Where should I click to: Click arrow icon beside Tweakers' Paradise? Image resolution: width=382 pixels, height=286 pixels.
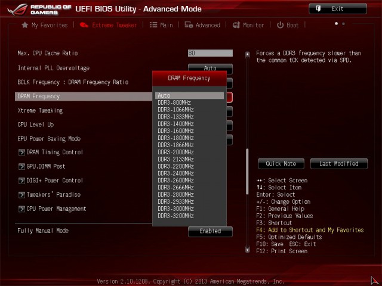21,195
